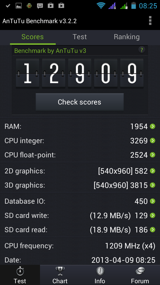Viewport: 160px width, 285px height.
Task: Tap the Android debug icon in status bar
Action: 29,6
